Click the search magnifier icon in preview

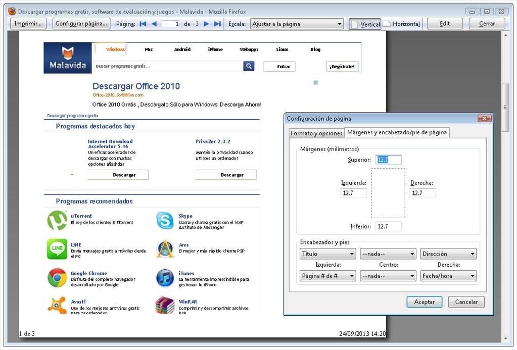click(x=249, y=66)
